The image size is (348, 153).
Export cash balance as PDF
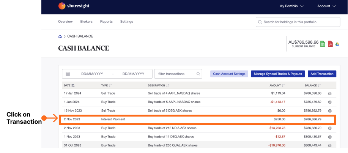click(x=330, y=44)
